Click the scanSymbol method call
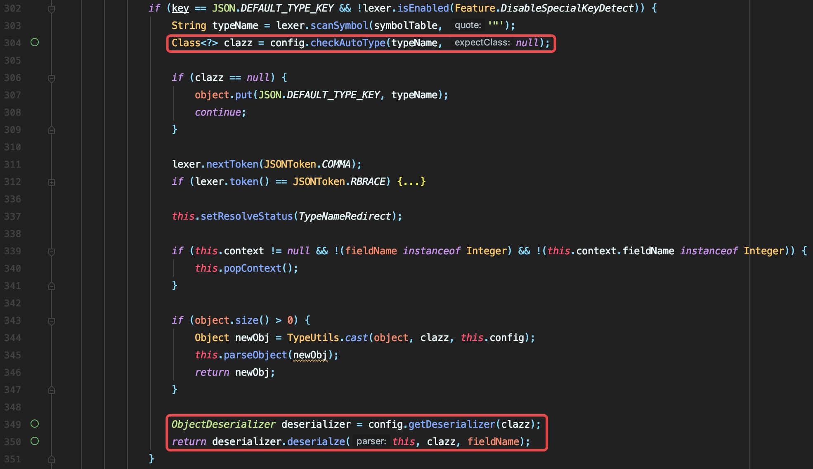The image size is (813, 469). [x=339, y=26]
